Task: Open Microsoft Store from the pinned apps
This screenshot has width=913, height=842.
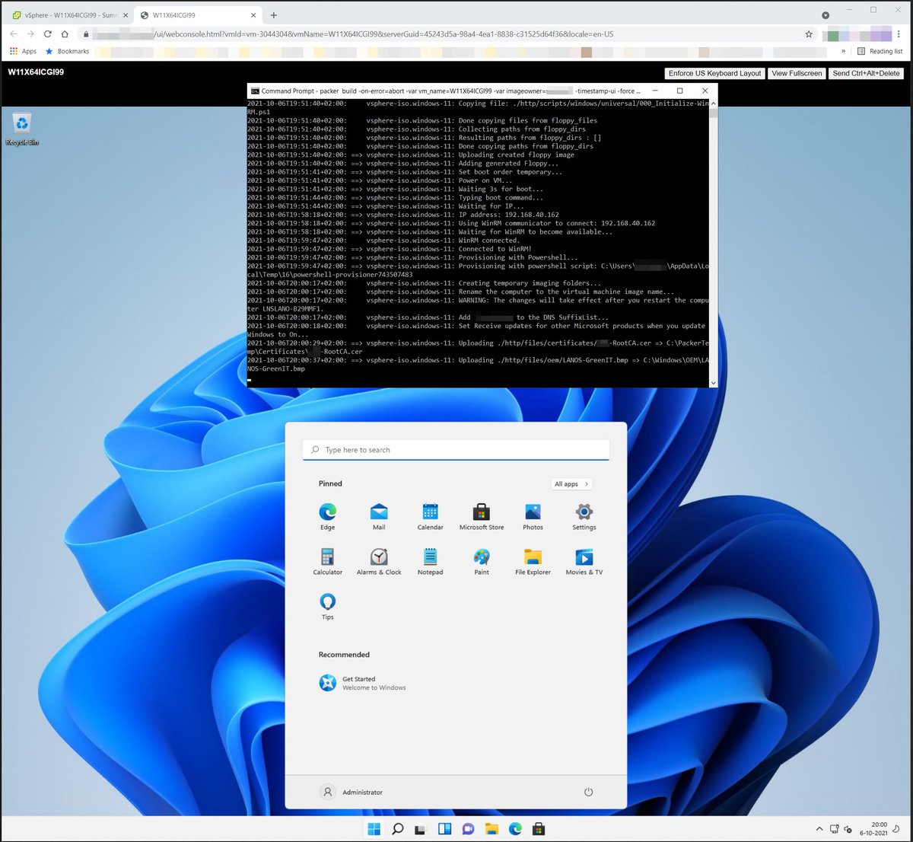Action: click(x=482, y=516)
